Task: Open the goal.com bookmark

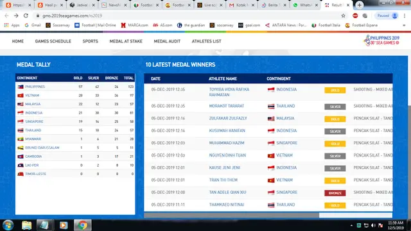Action: click(249, 25)
